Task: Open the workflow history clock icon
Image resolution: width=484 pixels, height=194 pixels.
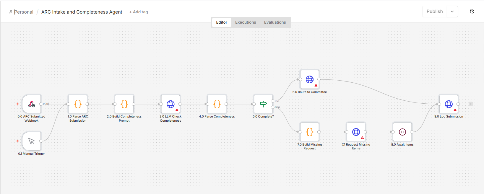Action: 472,12
